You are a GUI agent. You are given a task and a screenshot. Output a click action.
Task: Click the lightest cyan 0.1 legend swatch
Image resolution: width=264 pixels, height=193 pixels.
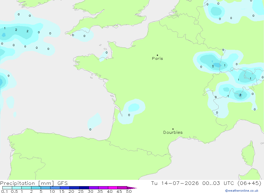click(x=7, y=188)
